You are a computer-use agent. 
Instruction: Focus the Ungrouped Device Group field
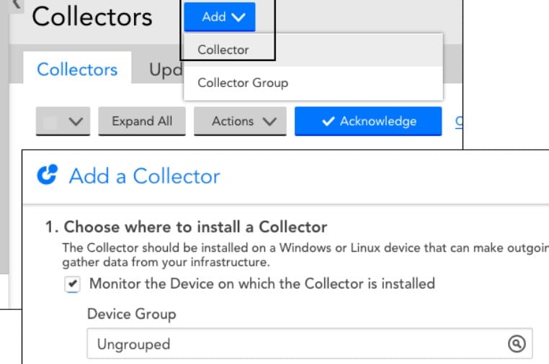295,344
